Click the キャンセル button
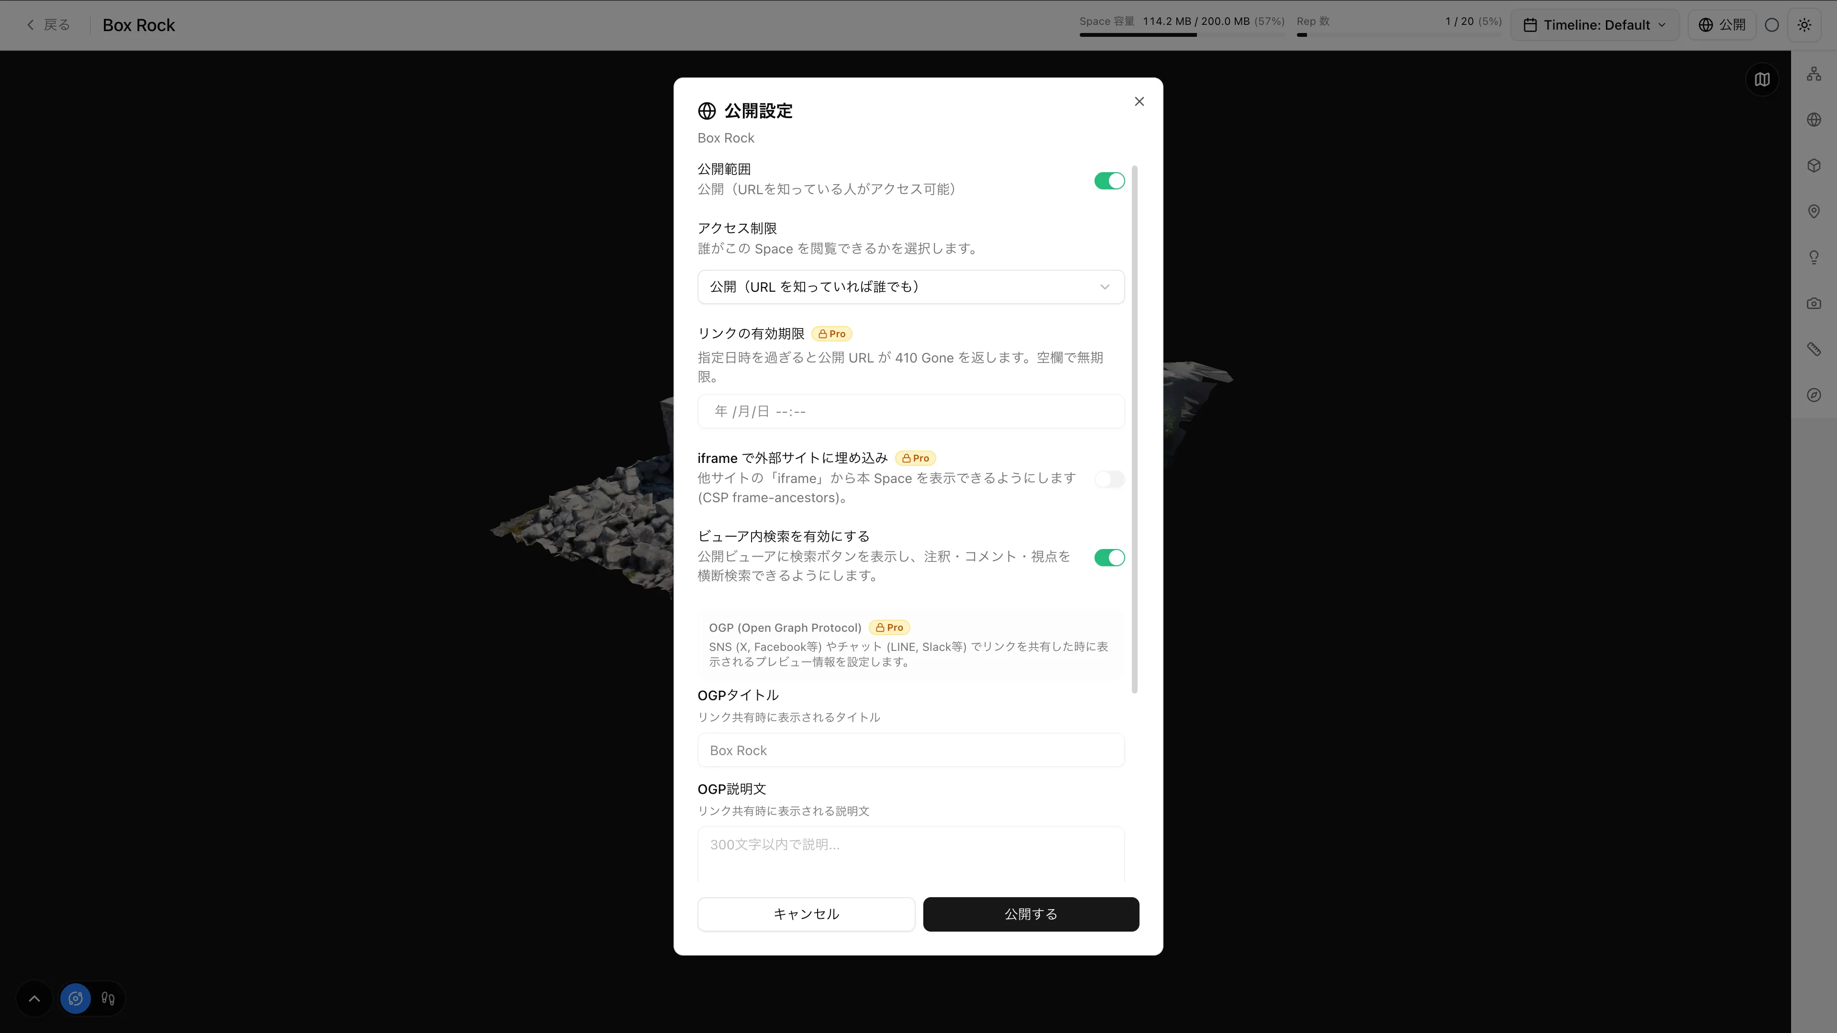 click(x=806, y=914)
